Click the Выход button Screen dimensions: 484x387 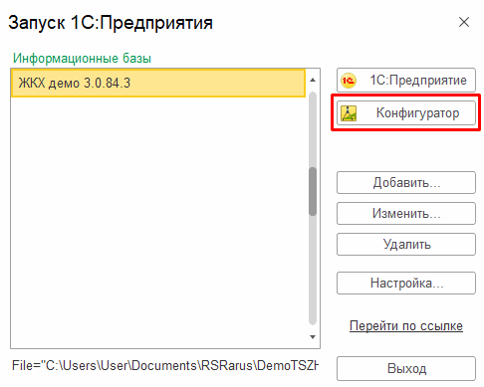[406, 368]
